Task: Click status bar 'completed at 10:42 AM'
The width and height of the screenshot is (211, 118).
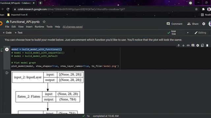Action: 105,116
